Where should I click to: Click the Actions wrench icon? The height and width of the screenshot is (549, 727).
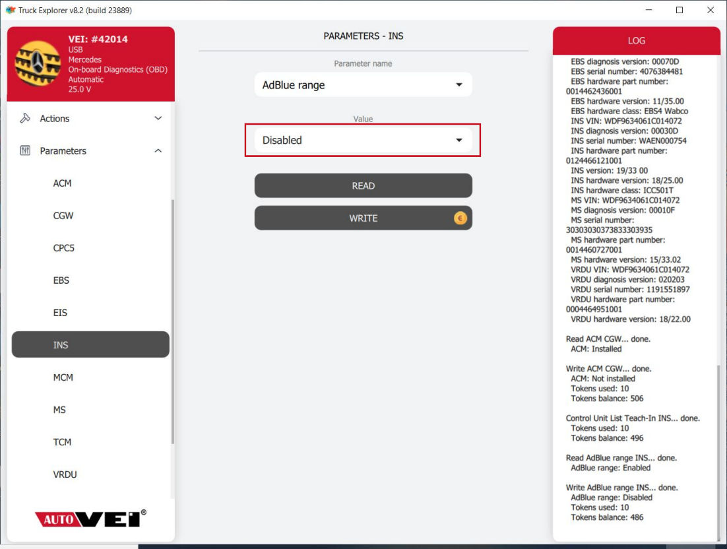tap(25, 119)
